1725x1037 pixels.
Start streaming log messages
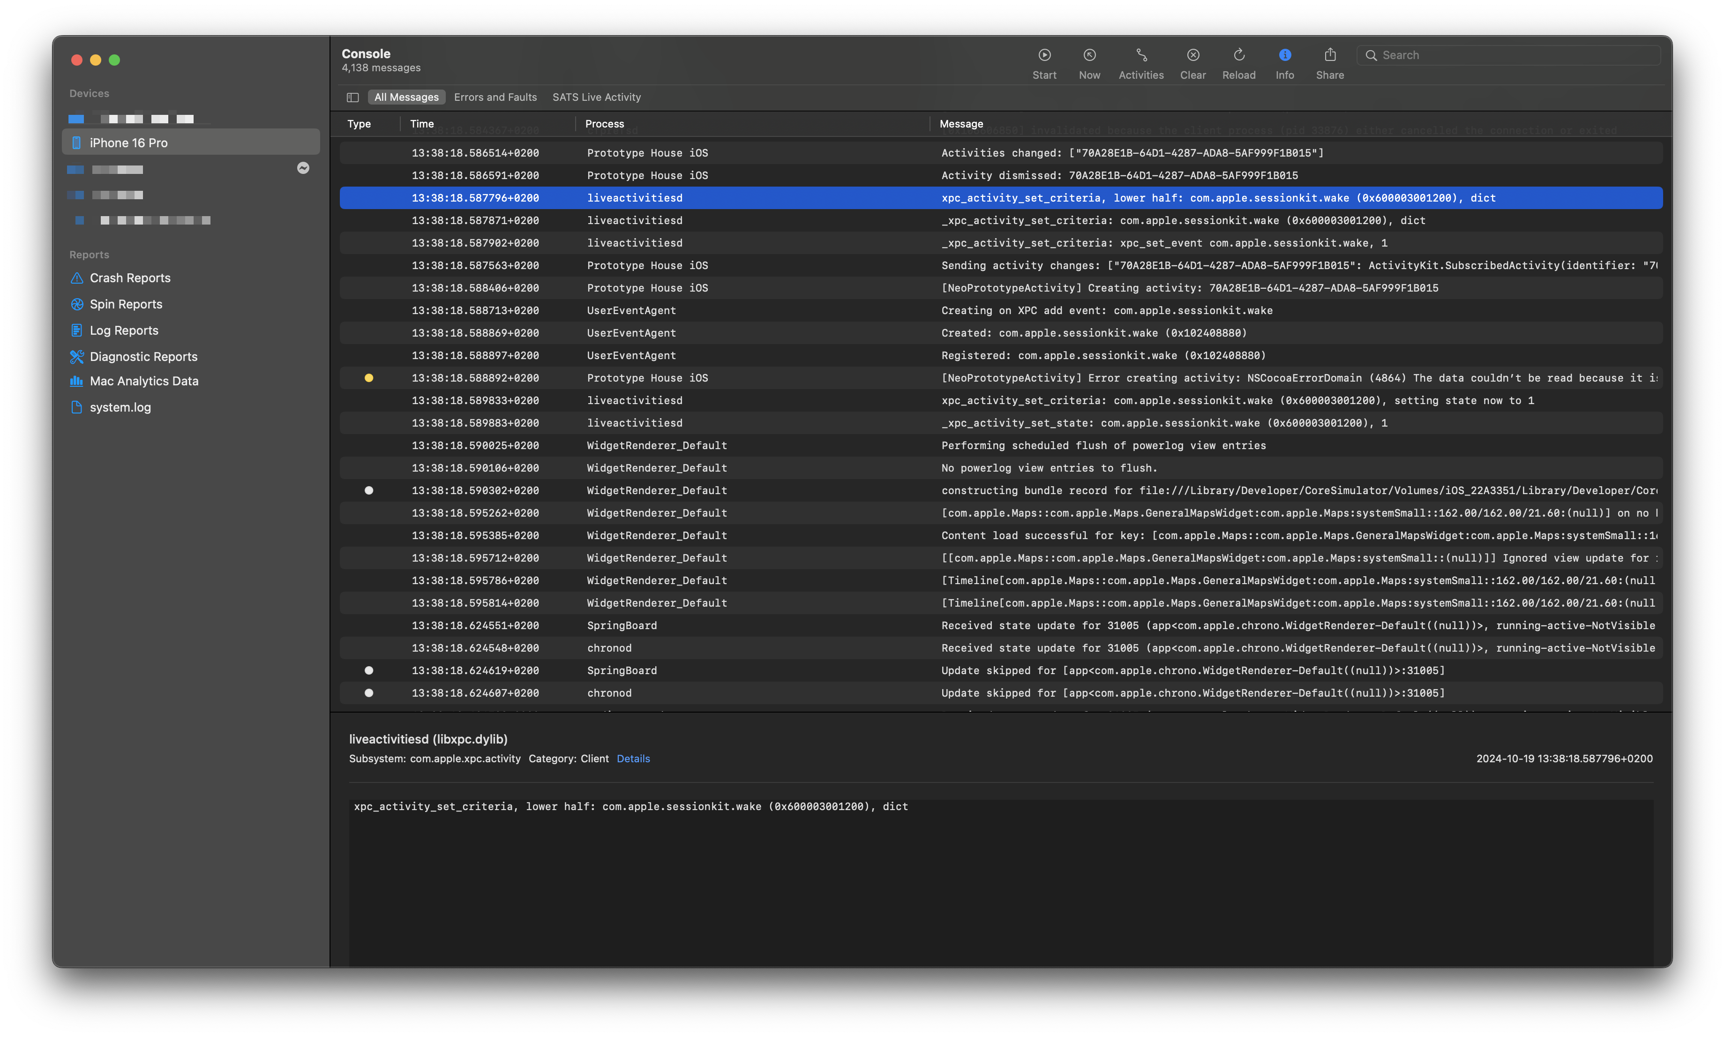point(1044,64)
